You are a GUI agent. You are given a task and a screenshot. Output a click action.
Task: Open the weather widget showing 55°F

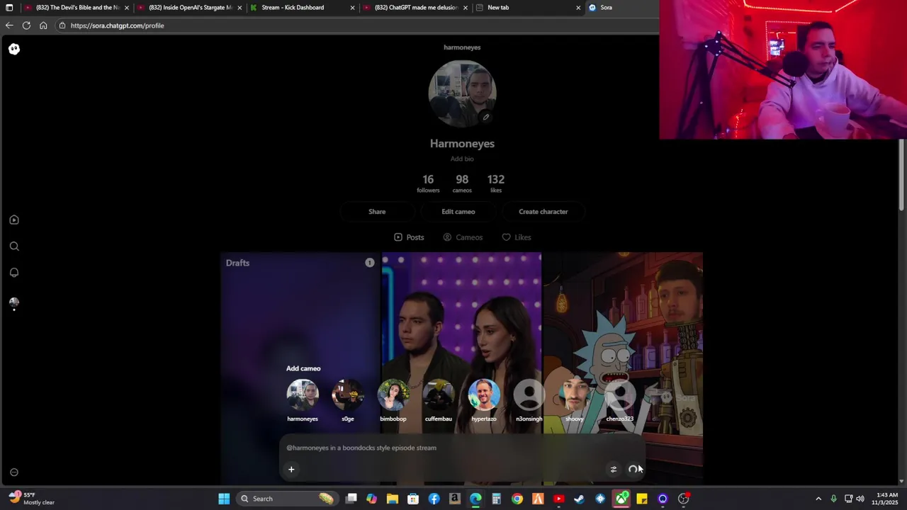click(x=32, y=499)
